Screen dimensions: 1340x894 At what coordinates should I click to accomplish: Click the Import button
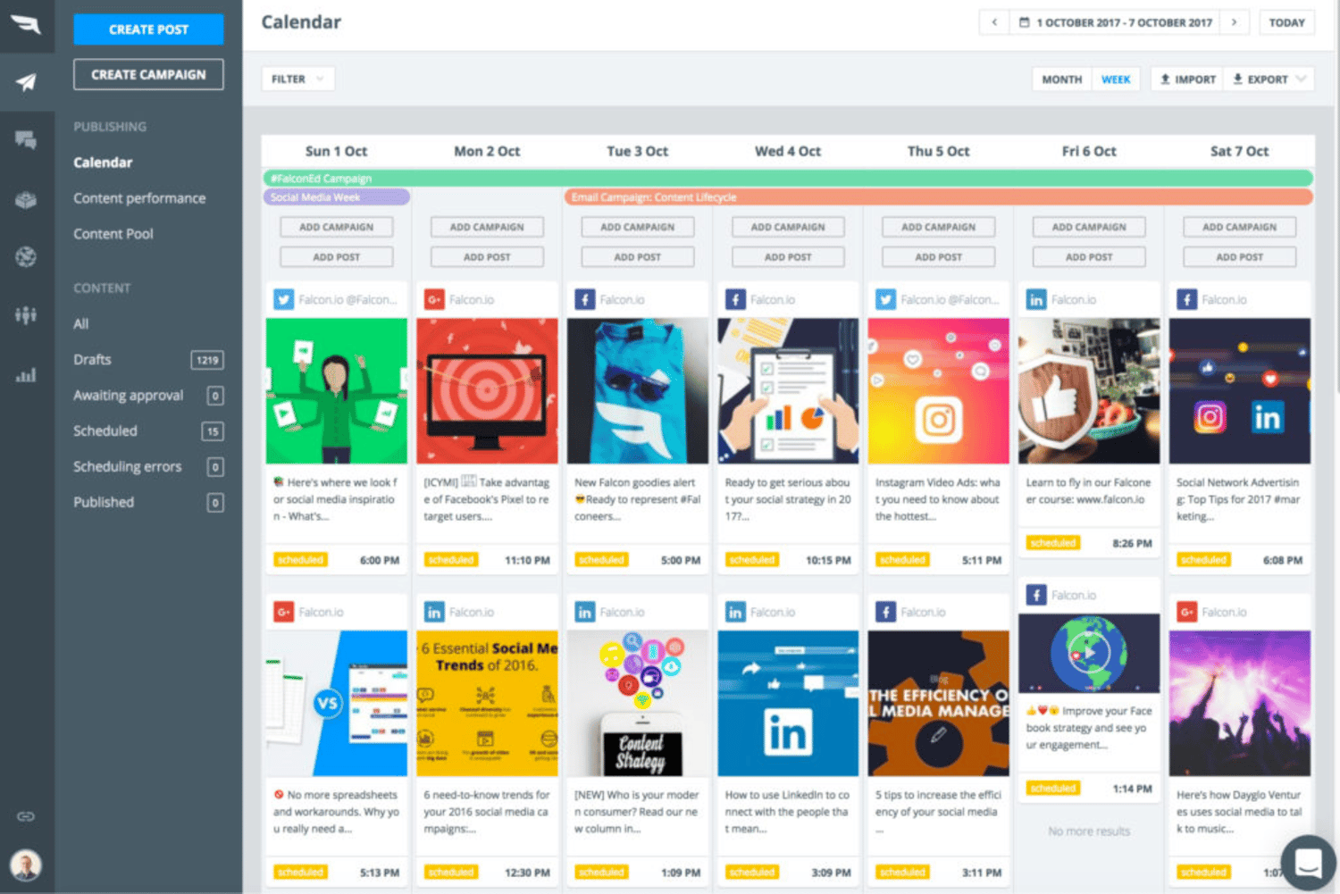pos(1187,79)
